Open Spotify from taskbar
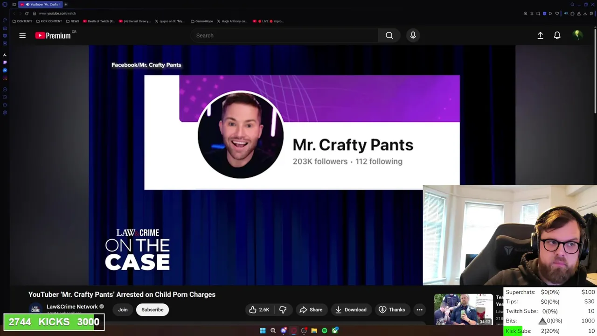This screenshot has height=336, width=597. pyautogui.click(x=325, y=330)
